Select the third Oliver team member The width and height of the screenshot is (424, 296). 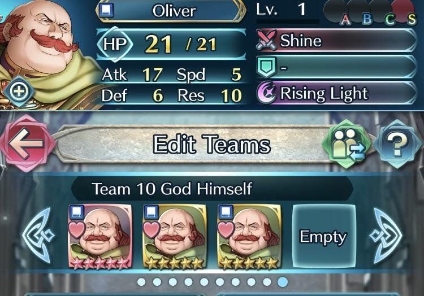coord(249,237)
